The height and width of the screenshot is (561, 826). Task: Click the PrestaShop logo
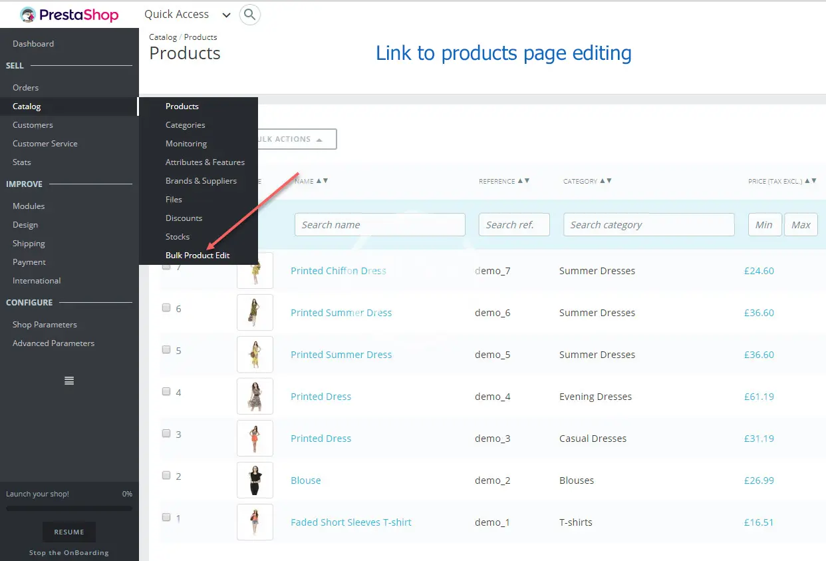69,15
